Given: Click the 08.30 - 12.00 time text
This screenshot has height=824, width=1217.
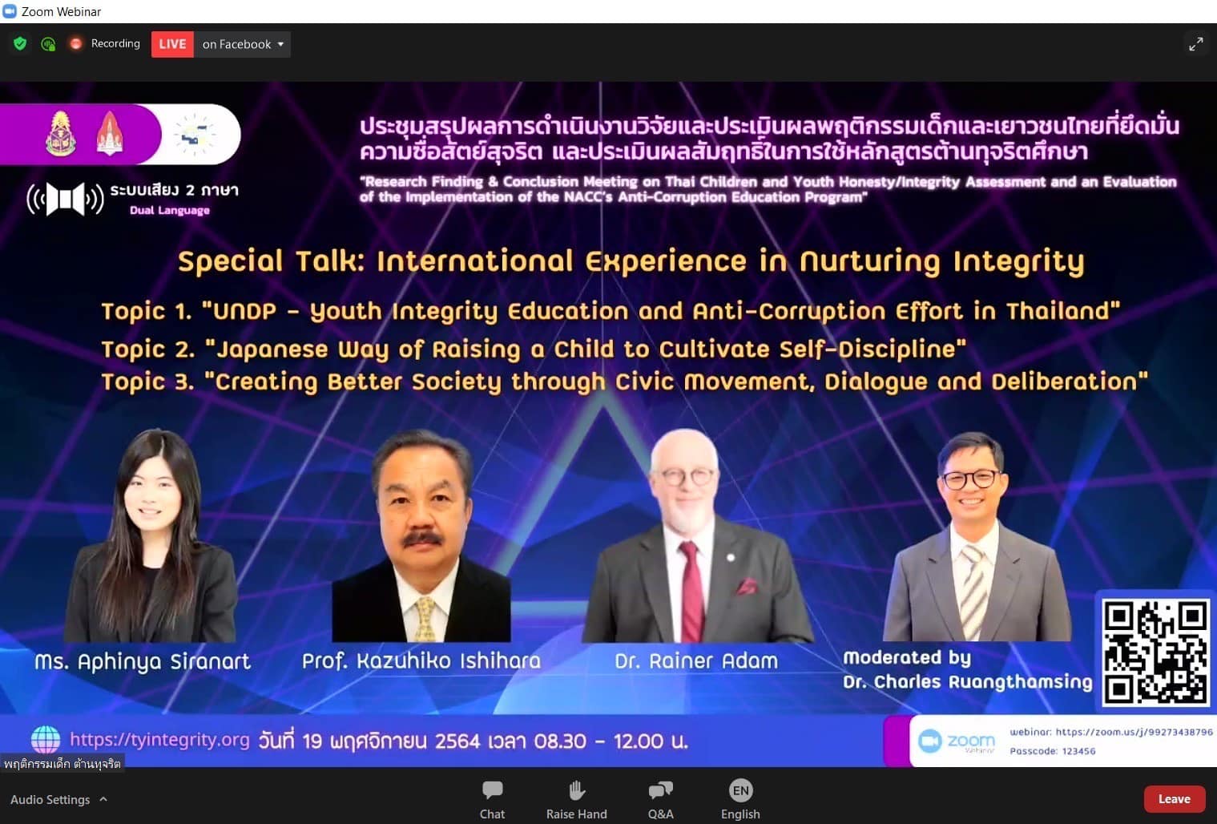Looking at the screenshot, I should [x=611, y=741].
